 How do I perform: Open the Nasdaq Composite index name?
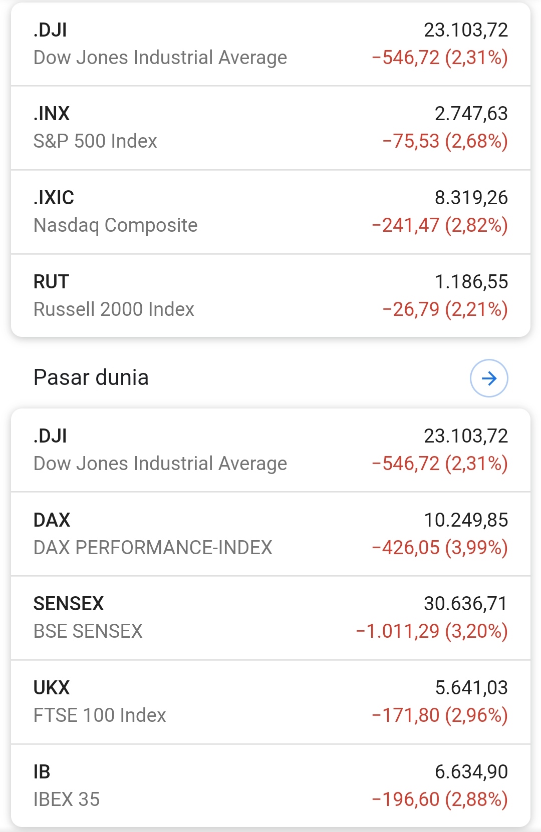(x=116, y=225)
